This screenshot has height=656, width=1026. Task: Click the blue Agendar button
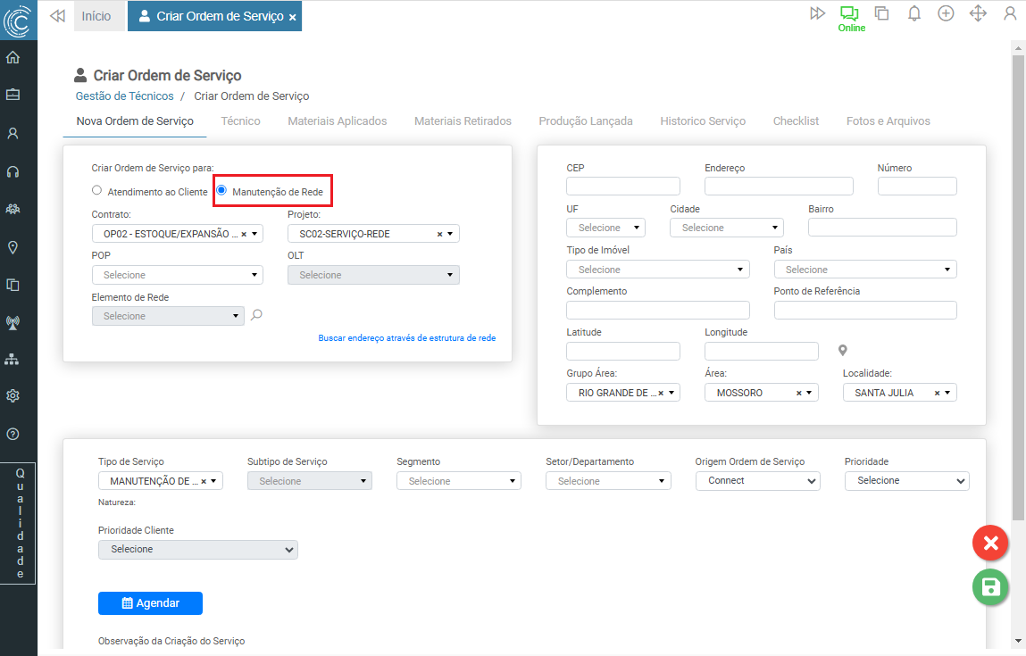(150, 603)
